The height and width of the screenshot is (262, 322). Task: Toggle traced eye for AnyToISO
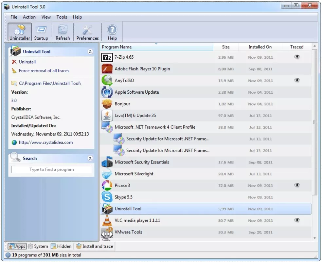click(297, 80)
